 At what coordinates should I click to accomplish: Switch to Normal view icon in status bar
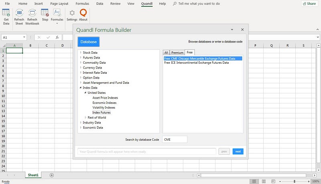point(254,181)
